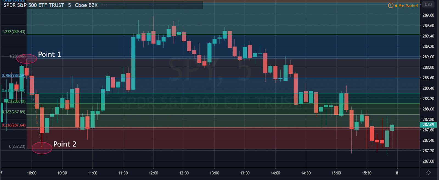The height and width of the screenshot is (180, 439).
Task: Click the 0(287.23) Fibonacci level label
Action: [x=17, y=147]
